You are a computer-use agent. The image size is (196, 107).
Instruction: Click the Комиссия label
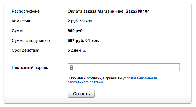pos(21,21)
